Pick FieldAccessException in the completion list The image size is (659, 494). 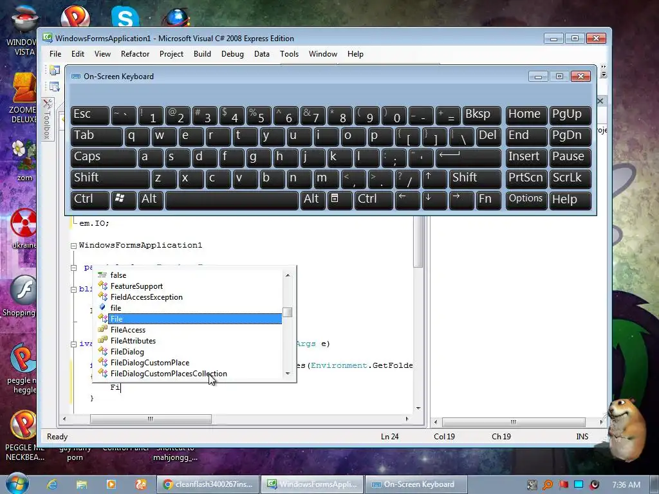tap(146, 297)
